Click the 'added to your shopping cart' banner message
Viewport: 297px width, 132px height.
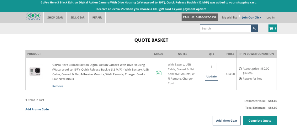tap(149, 3)
